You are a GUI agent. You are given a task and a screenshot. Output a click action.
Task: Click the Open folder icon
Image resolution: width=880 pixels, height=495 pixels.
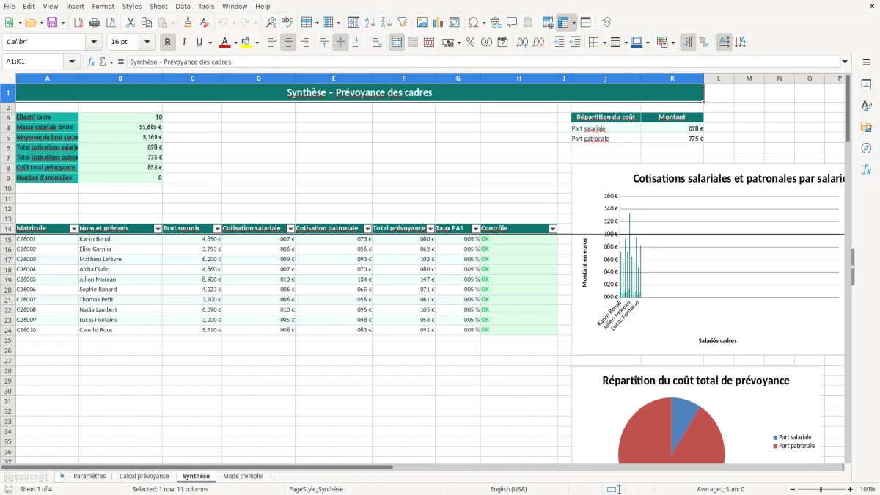(x=29, y=23)
